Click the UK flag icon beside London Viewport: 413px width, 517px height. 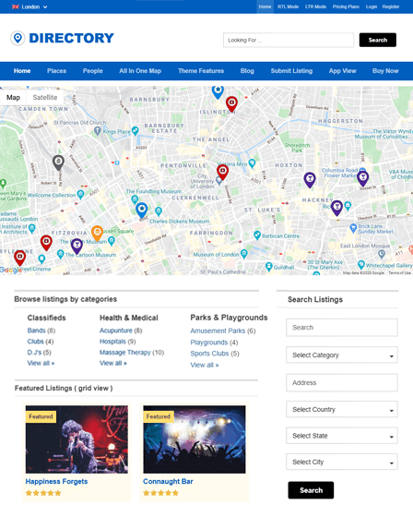tap(15, 6)
